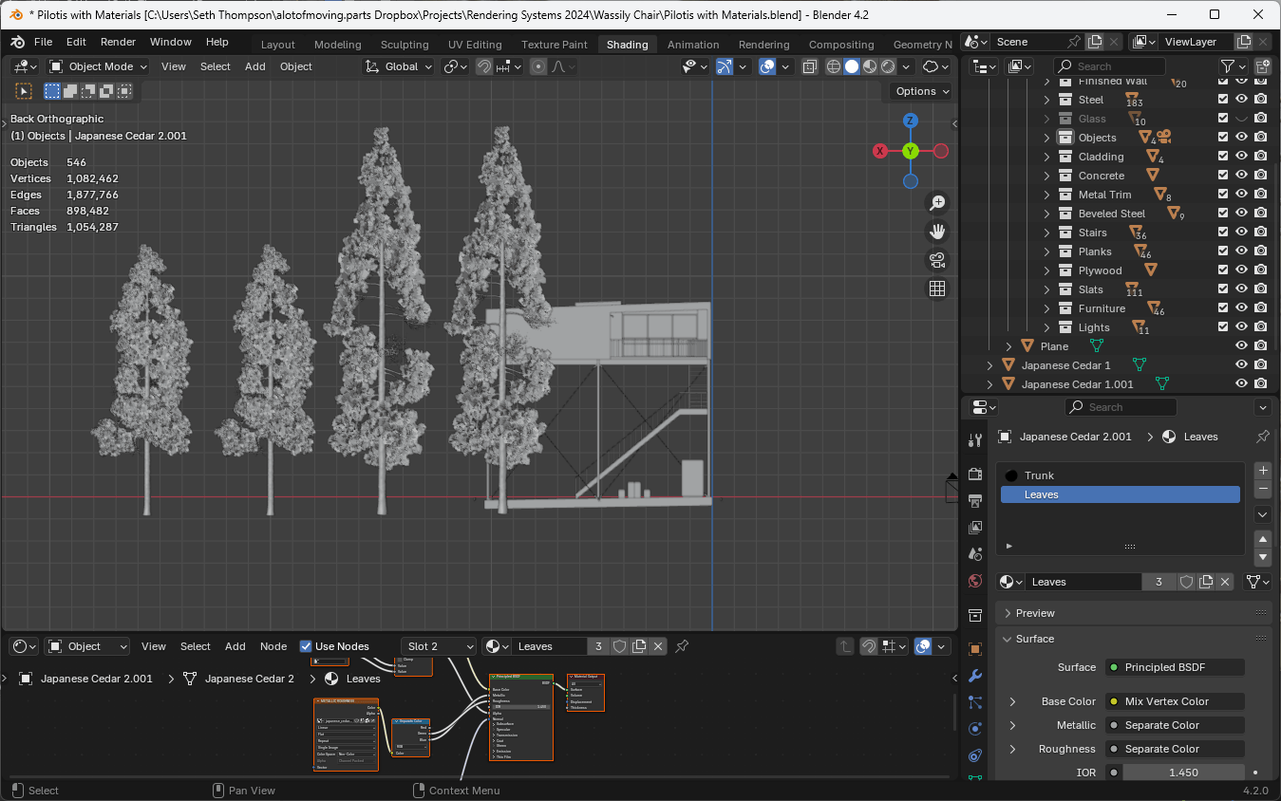Click the zoom magnifier gizmo in viewport
The width and height of the screenshot is (1281, 801).
click(x=937, y=203)
